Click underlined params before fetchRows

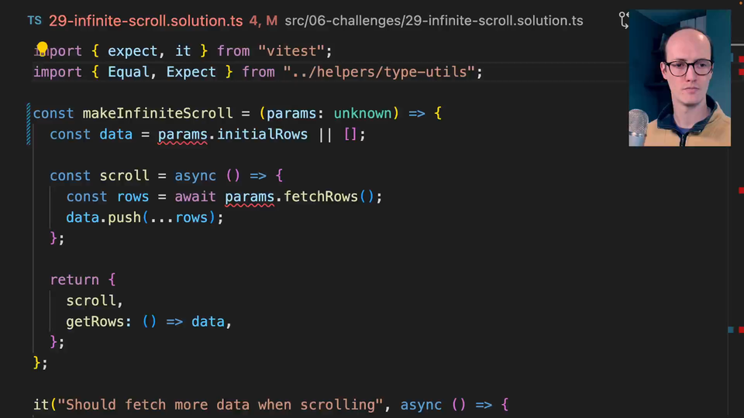(x=250, y=197)
